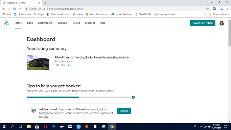231x130 pixels.
Task: Click the Add a co-host handshake icon
Action: (34, 111)
